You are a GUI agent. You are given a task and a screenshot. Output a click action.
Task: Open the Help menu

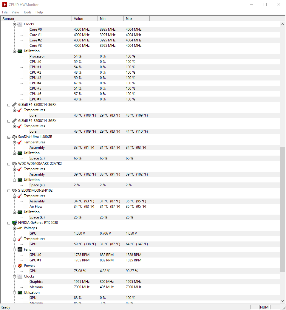click(x=39, y=12)
